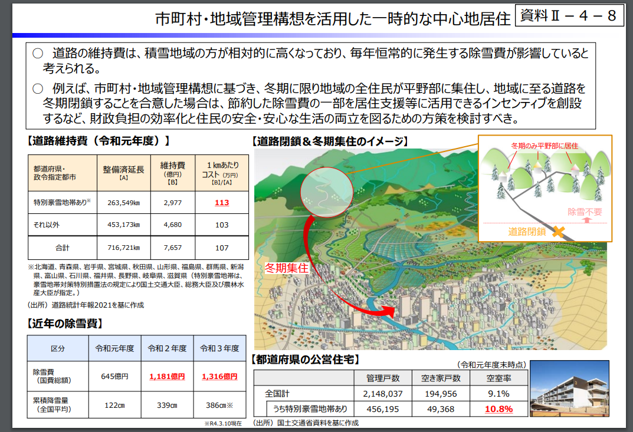Click the 特別豪雪地帯あり table row label
This screenshot has width=633, height=432.
[x=62, y=202]
